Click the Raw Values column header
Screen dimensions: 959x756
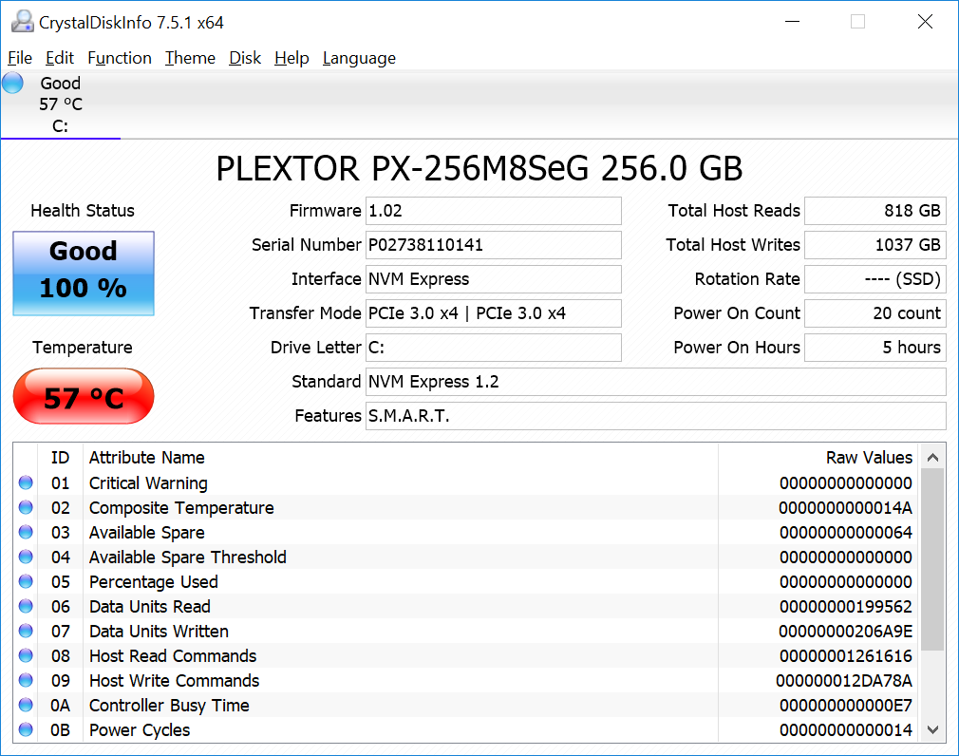click(869, 458)
